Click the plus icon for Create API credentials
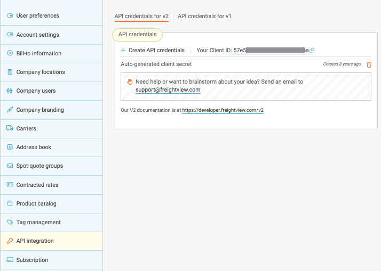 point(123,51)
